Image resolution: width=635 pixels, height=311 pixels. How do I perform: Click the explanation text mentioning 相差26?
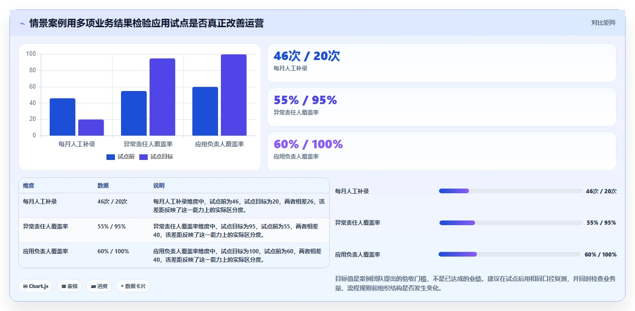(x=239, y=205)
